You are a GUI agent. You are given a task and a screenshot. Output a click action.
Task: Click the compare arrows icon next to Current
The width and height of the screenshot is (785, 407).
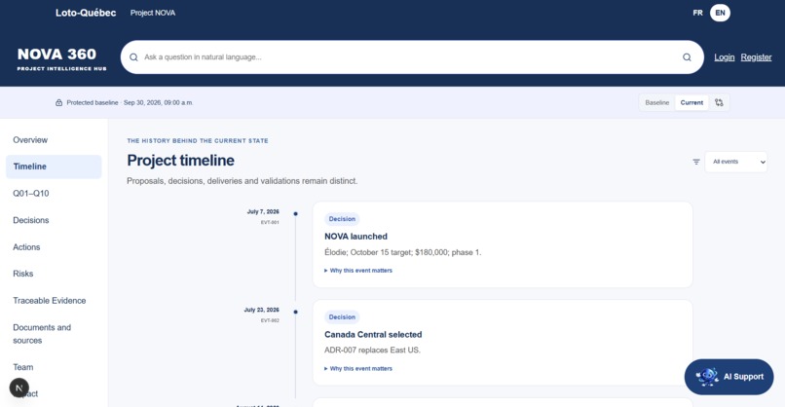(719, 102)
